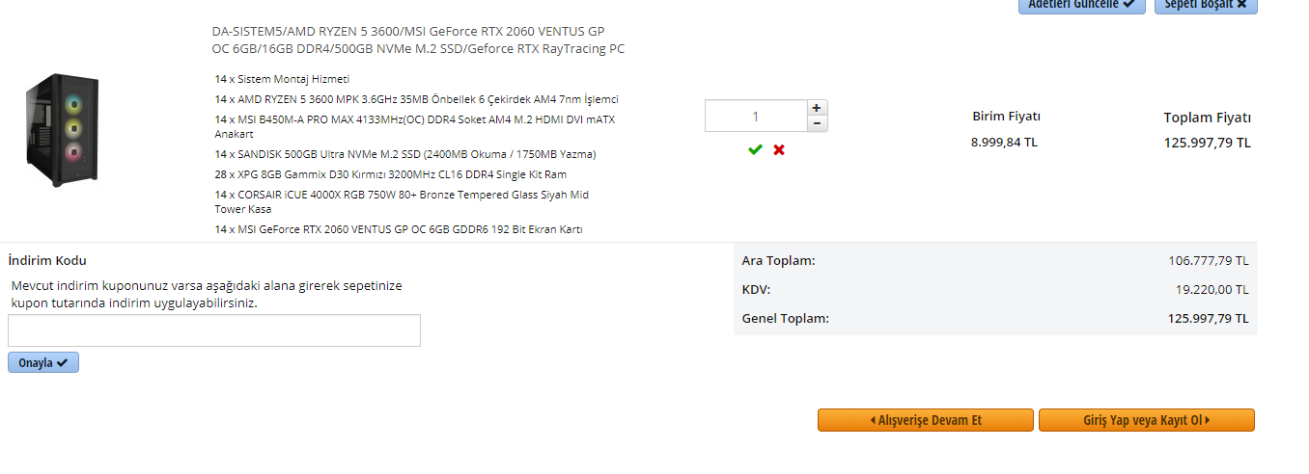Click the AMD RYZEN 5 3600 component line
1309x474 pixels.
tap(416, 99)
